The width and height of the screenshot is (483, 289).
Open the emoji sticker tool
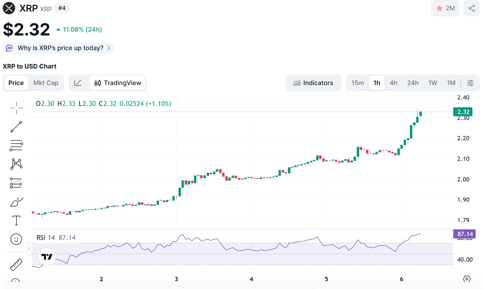pyautogui.click(x=16, y=239)
